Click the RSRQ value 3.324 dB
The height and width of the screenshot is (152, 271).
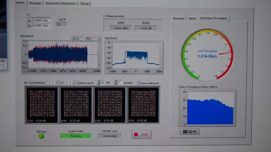pos(146,28)
